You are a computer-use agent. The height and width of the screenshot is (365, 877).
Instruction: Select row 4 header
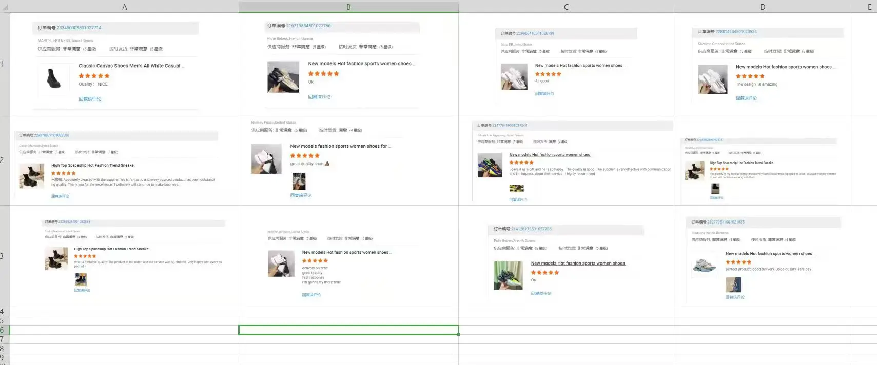[x=5, y=311]
